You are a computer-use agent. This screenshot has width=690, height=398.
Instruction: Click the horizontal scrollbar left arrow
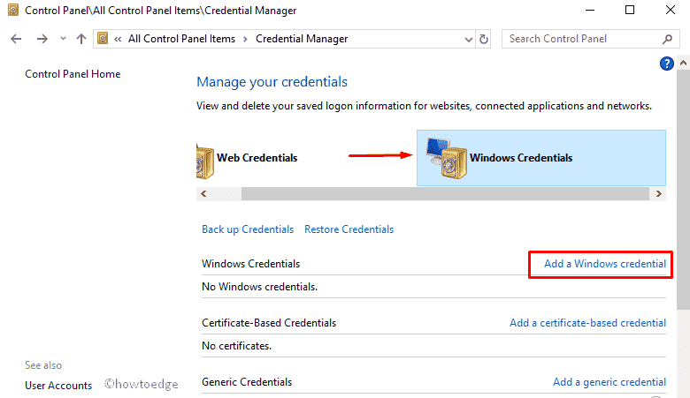pos(203,193)
